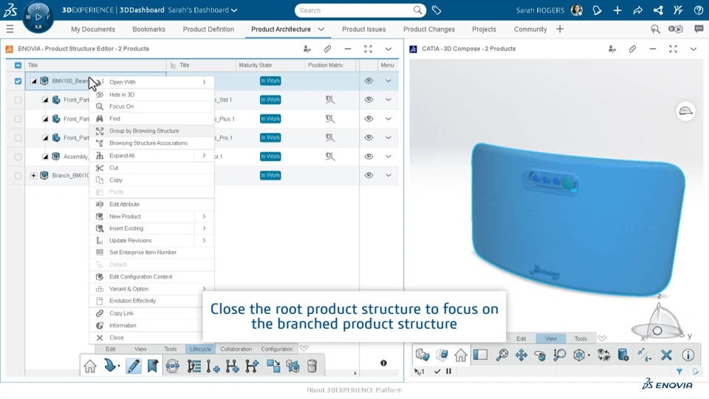Collapse the BMX100_Beam tree node
The width and height of the screenshot is (709, 399).
pyautogui.click(x=33, y=81)
